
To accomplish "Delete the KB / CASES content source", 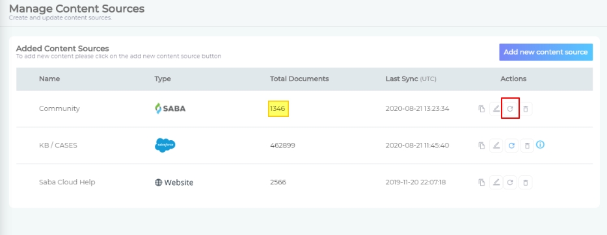I will click(527, 145).
